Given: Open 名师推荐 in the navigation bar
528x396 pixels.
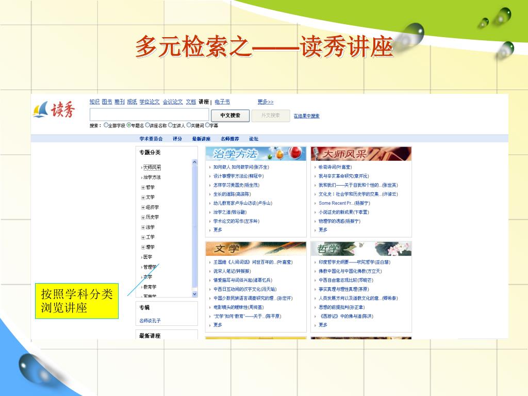Looking at the screenshot, I should [x=230, y=139].
